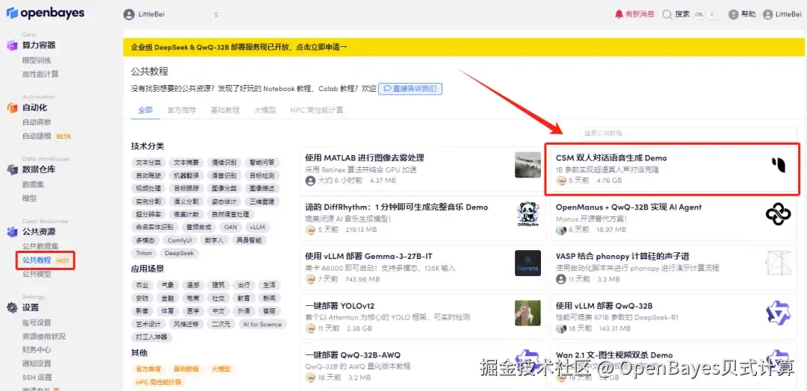Open the DiffRhythm panda thumbnail
Screen dimensions: 807x391
pyautogui.click(x=528, y=213)
